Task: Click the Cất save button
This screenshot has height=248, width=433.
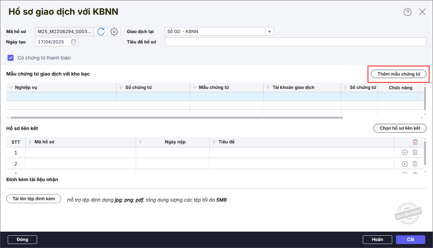Action: pyautogui.click(x=410, y=239)
